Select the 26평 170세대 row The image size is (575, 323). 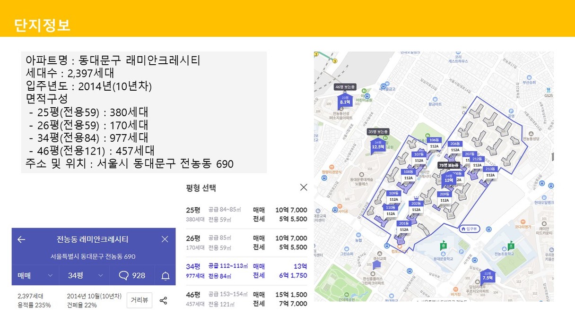coord(247,243)
